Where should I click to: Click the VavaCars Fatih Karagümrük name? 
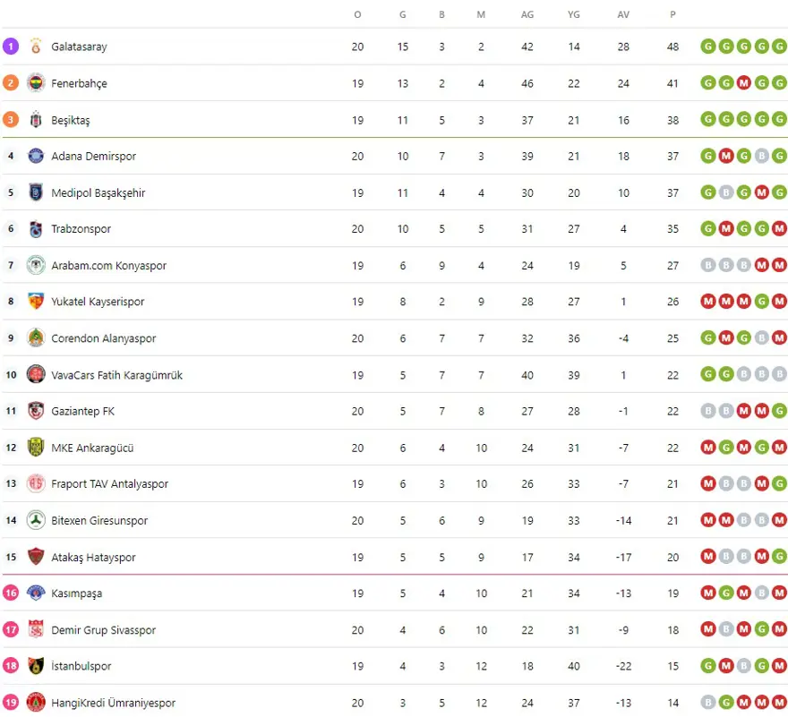(x=117, y=375)
